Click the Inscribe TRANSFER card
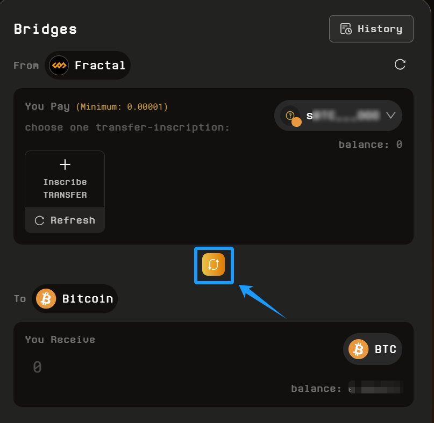Image resolution: width=434 pixels, height=423 pixels. (65, 181)
